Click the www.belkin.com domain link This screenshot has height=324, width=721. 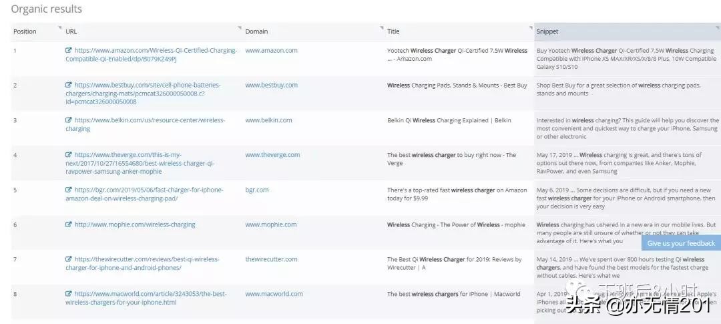tap(268, 120)
